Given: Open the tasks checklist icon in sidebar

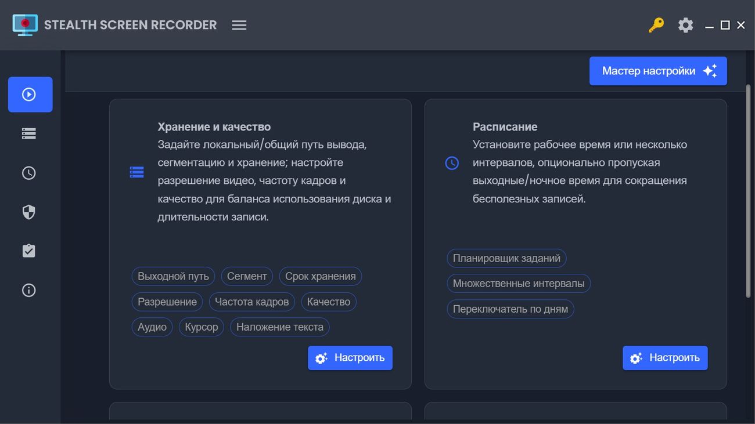Looking at the screenshot, I should coord(28,251).
